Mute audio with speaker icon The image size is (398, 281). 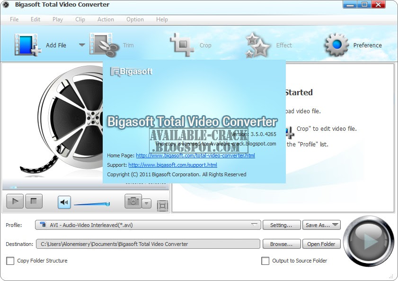pos(64,202)
